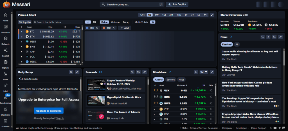The width and height of the screenshot is (288, 131).
Task: Click the Upgrade to Enterprise button
Action: [49, 111]
